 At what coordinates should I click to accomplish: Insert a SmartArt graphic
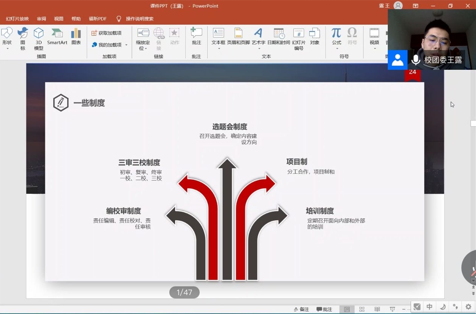[57, 36]
